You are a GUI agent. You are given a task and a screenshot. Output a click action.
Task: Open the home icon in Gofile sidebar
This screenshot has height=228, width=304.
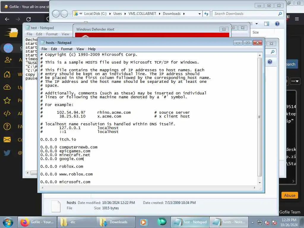[7, 74]
